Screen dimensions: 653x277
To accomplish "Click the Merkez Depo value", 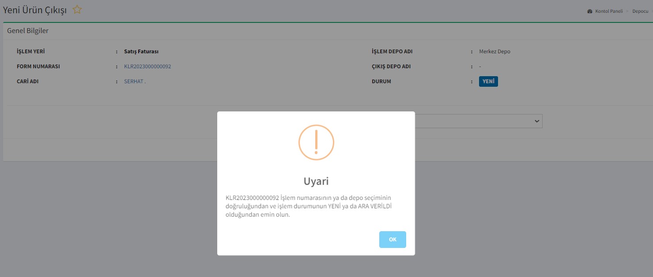I will pos(494,52).
